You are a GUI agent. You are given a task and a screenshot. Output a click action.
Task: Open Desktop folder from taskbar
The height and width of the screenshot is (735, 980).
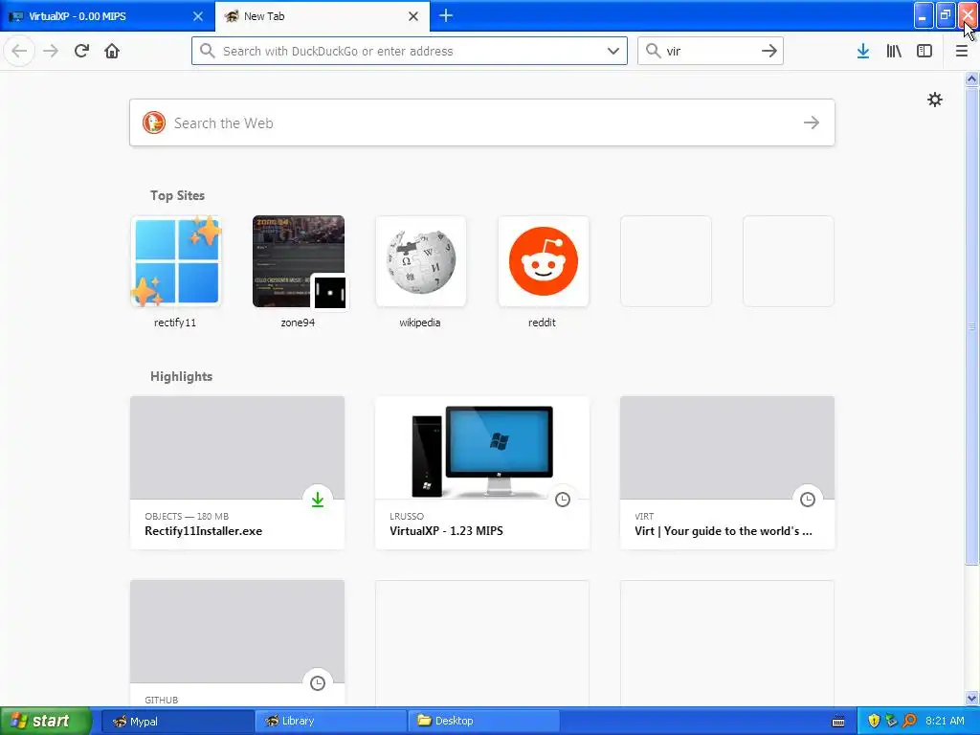point(483,722)
